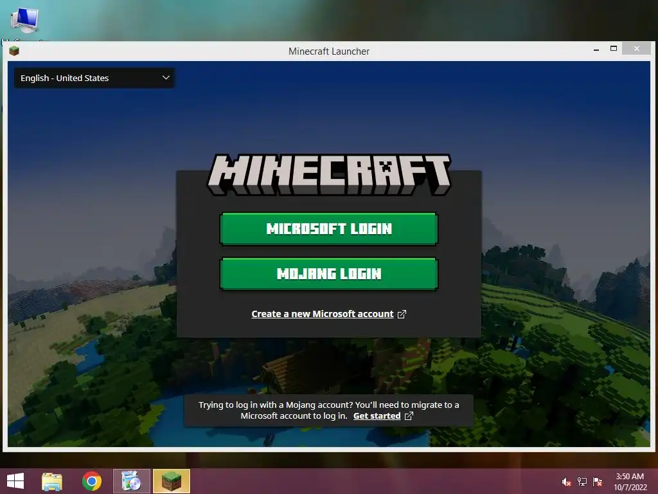
Task: Maximize the Minecraft Launcher window
Action: click(614, 49)
